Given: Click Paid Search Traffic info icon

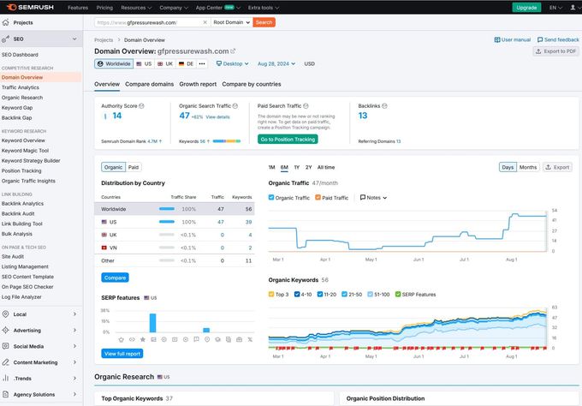Looking at the screenshot, I should (x=306, y=106).
